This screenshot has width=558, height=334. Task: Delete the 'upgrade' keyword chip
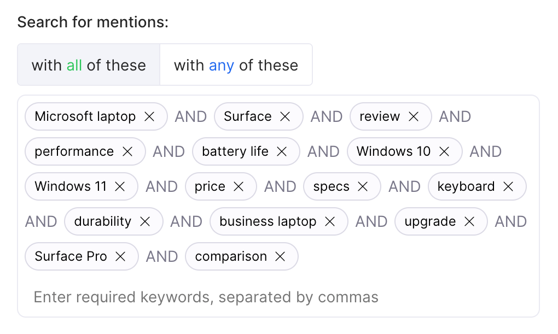tap(469, 221)
